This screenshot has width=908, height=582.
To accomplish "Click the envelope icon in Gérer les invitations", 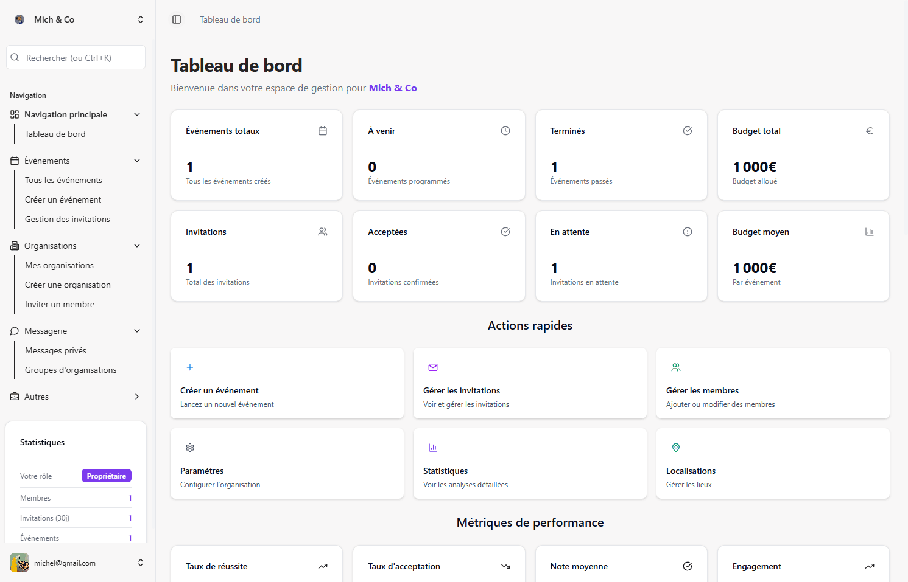I will 433,367.
